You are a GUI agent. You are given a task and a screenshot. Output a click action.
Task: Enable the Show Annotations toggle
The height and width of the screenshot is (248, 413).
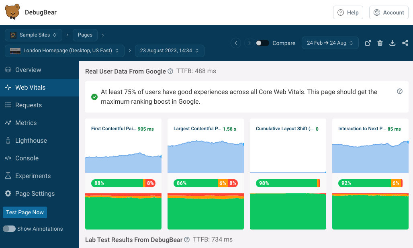[9, 229]
